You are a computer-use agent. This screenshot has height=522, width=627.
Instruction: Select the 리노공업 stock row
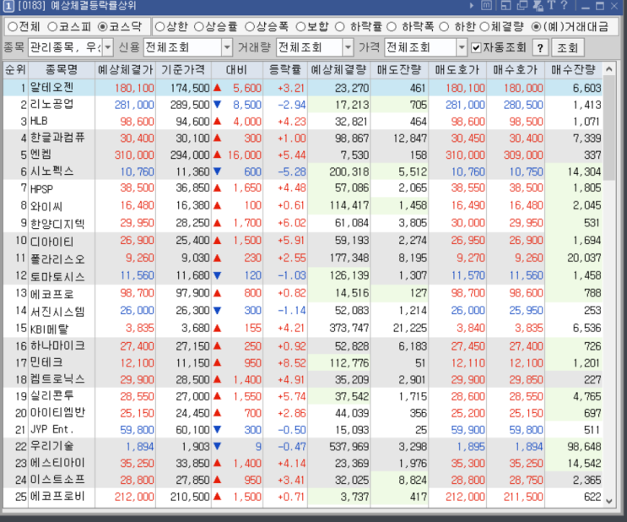pyautogui.click(x=303, y=105)
